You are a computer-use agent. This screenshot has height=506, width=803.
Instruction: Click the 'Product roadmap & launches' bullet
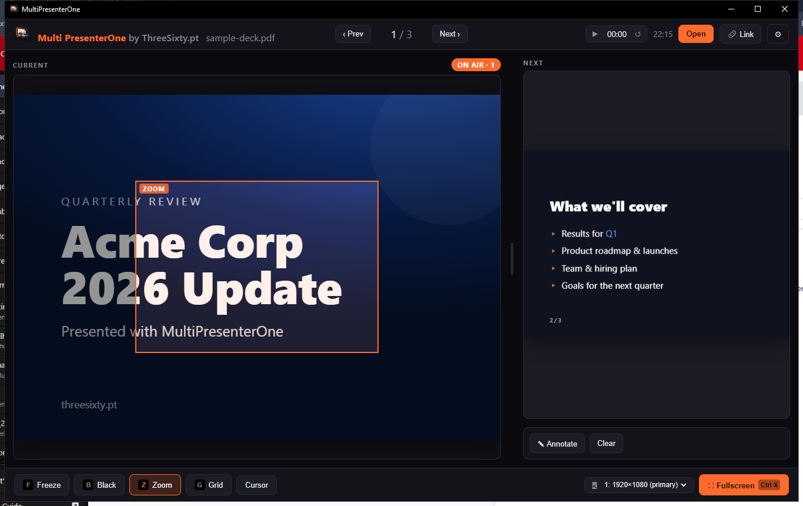coord(620,251)
